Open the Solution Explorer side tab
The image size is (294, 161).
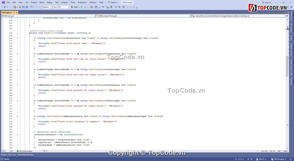tap(292, 50)
